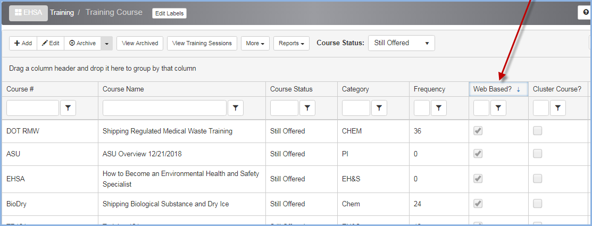Toggle Cluster Course checkbox for ASU row

(x=538, y=154)
